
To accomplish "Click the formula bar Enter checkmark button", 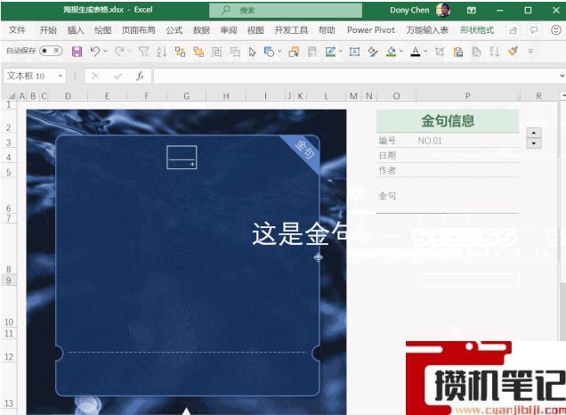I will pos(117,76).
